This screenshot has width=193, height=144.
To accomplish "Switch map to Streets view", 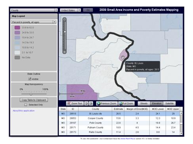I will tap(144, 103).
